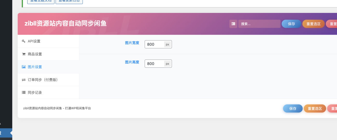337x140 pixels.
Task: Click into the 图片高度 value field
Action: [155, 64]
